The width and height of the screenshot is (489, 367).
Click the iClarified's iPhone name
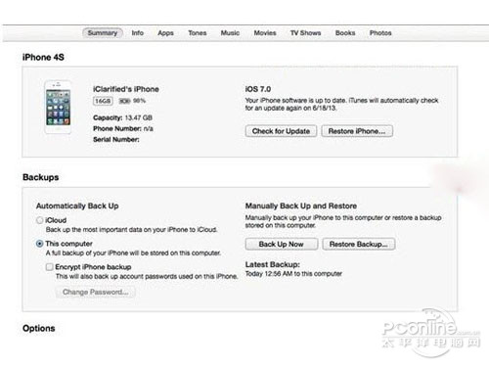(126, 89)
